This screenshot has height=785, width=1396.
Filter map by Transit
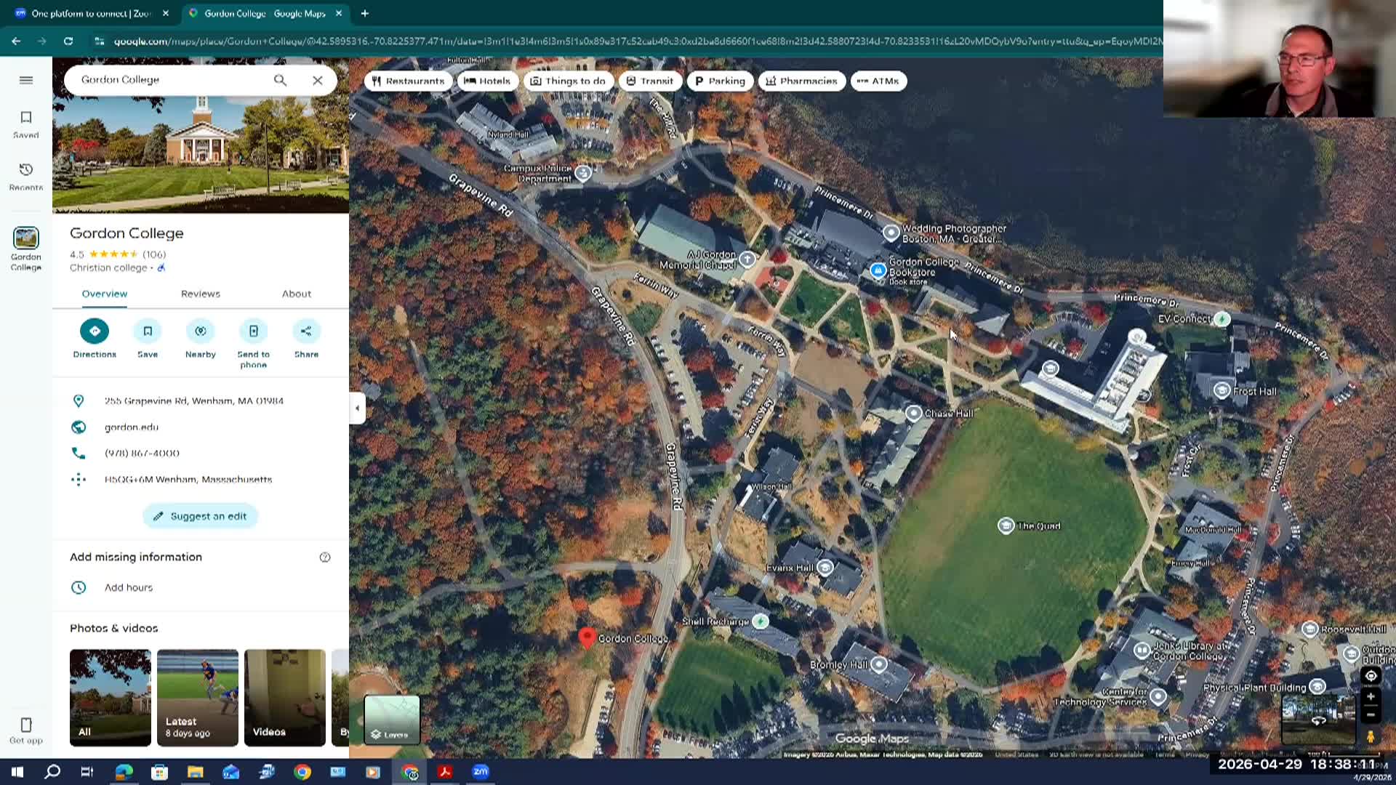(x=650, y=81)
